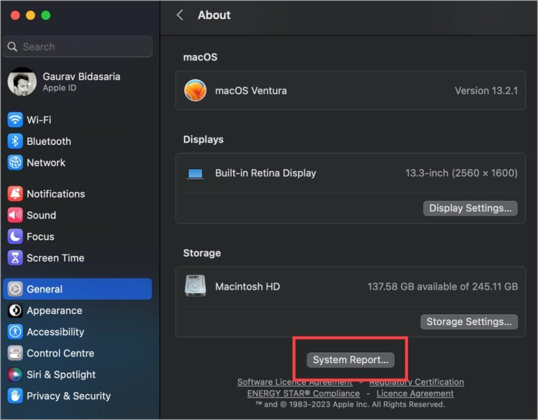Image resolution: width=538 pixels, height=420 pixels.
Task: Click Macintosh HD name text
Action: [247, 286]
